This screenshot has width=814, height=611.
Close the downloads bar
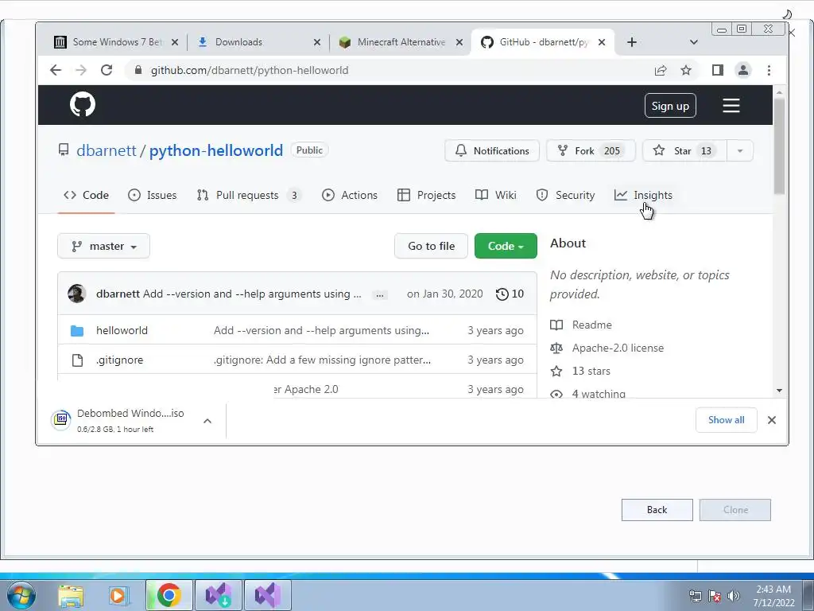(x=772, y=420)
